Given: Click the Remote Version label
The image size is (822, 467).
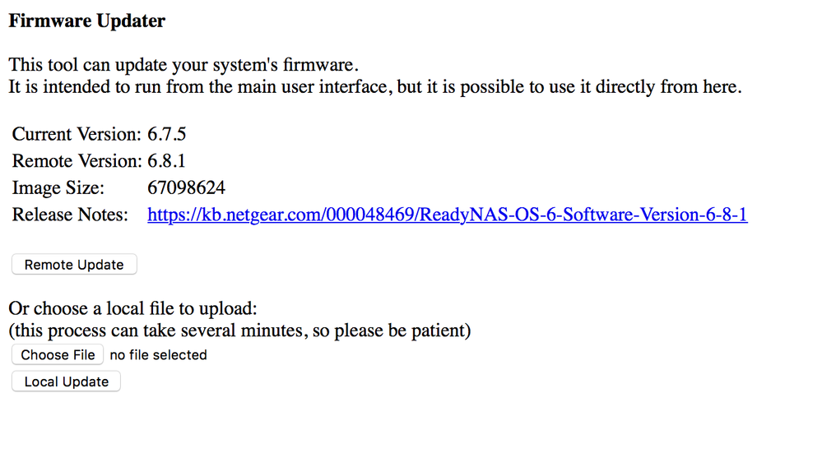Looking at the screenshot, I should 77,161.
